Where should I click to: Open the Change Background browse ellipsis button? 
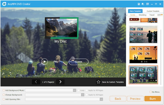[83, 95]
